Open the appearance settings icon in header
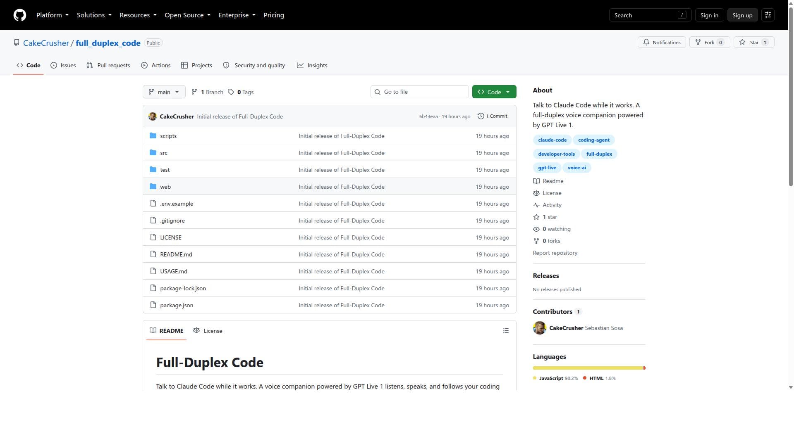Image resolution: width=794 pixels, height=446 pixels. (768, 15)
